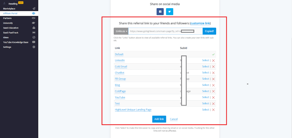Click green checkmark on Default row
The height and width of the screenshot is (138, 292).
(x=213, y=54)
